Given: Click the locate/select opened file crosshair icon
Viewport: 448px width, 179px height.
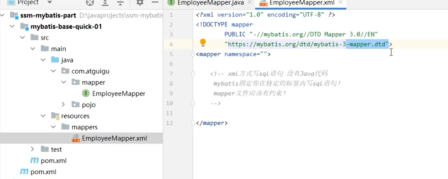Looking at the screenshot, I should [x=90, y=2].
